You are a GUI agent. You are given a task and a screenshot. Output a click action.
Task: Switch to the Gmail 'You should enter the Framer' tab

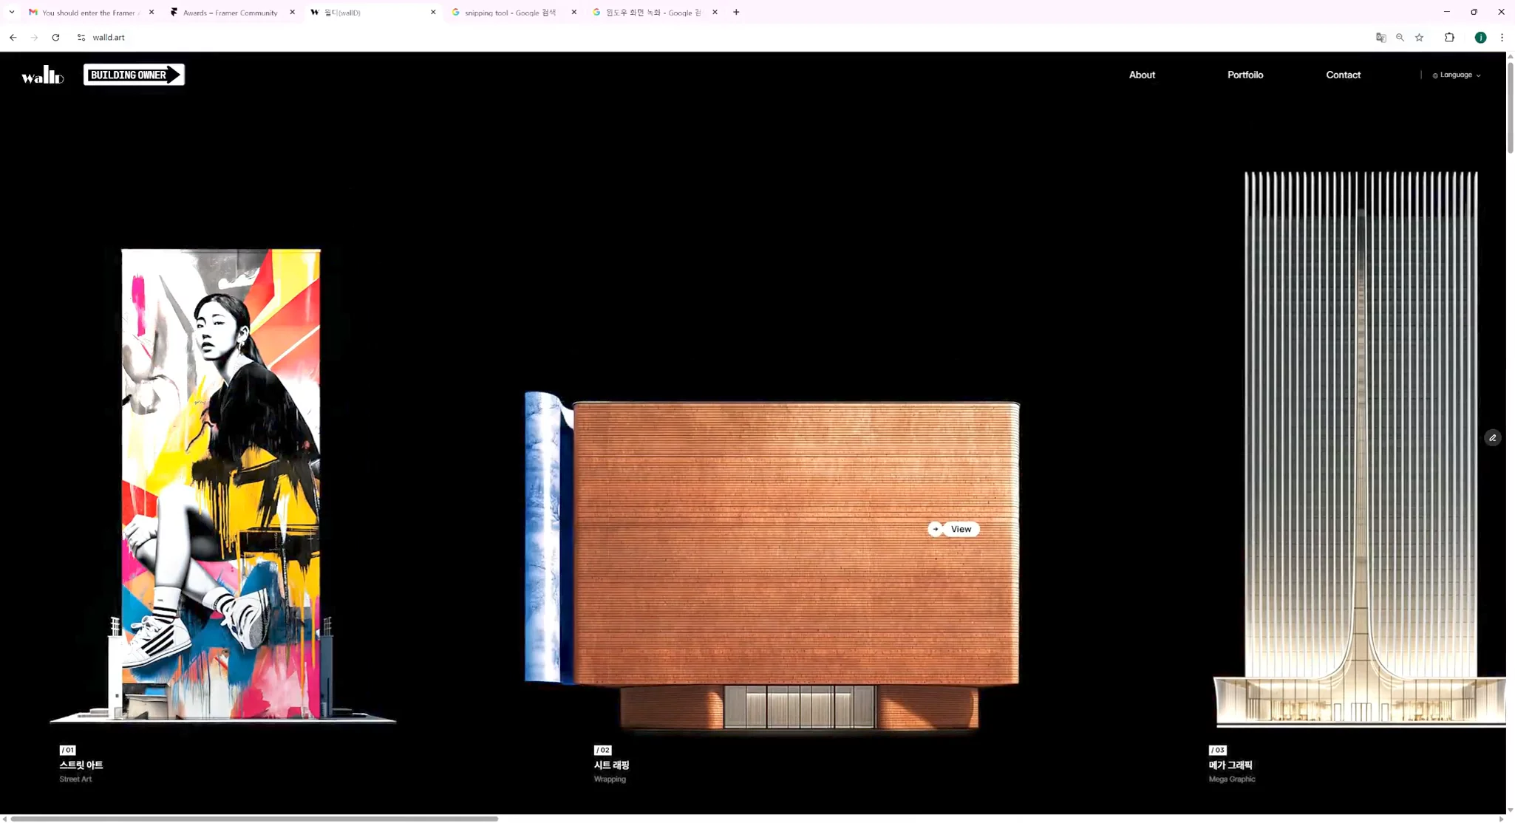click(x=89, y=13)
